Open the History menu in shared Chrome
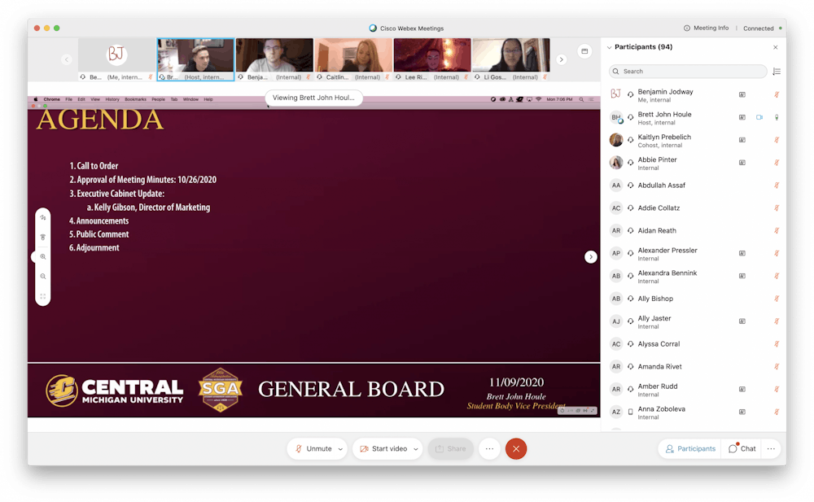Viewport: 814px width, 502px height. point(112,99)
